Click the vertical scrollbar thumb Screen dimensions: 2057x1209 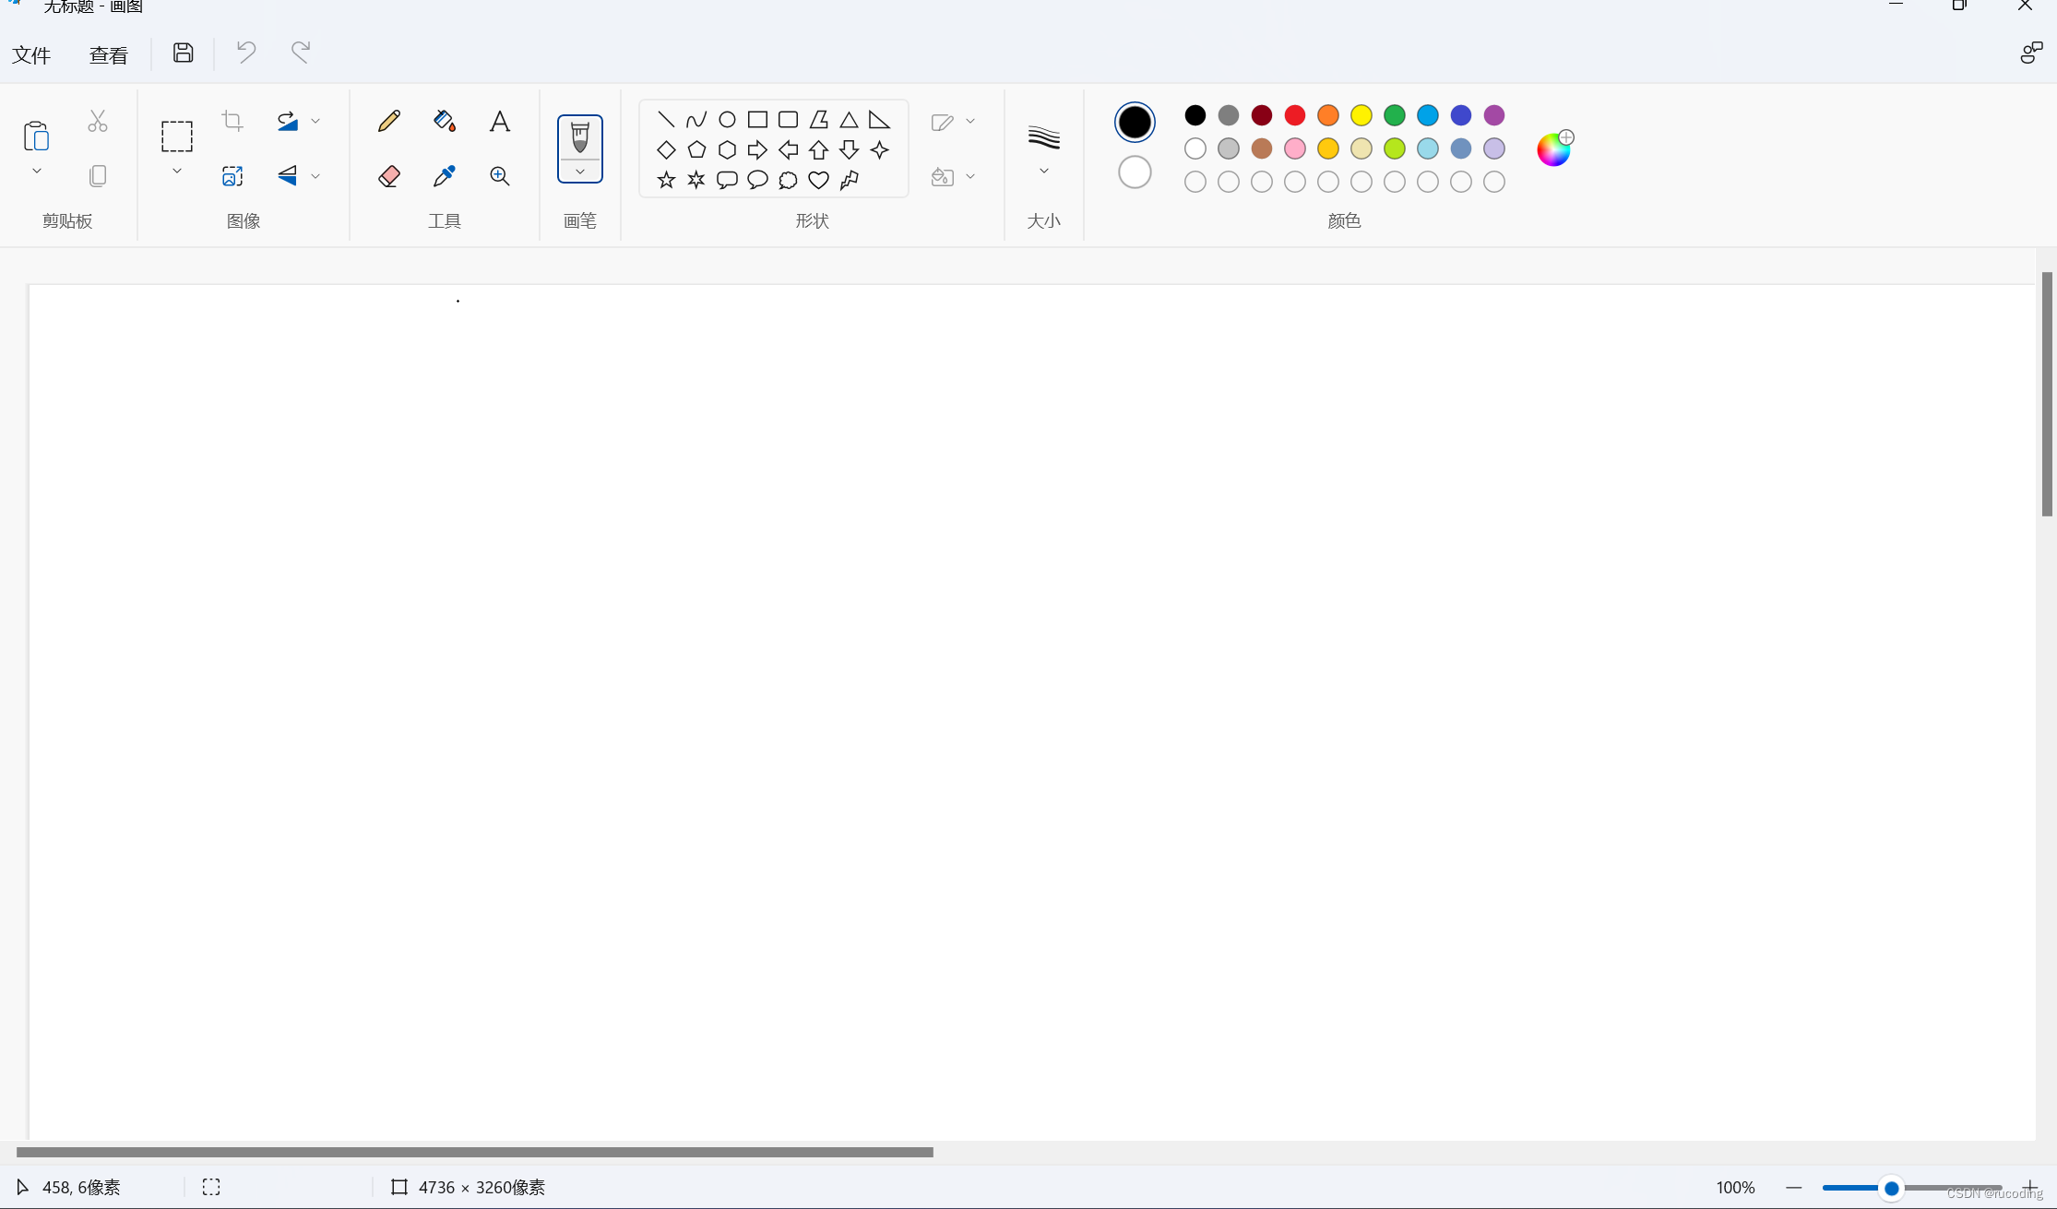pos(2047,394)
